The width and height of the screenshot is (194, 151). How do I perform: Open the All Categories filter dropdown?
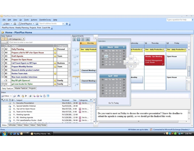point(24,39)
